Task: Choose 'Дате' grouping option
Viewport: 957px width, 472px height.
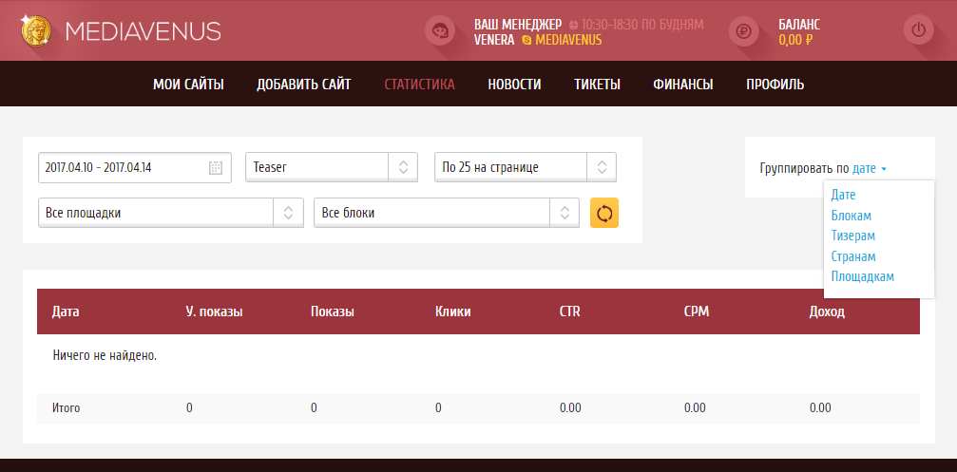Action: click(x=844, y=195)
